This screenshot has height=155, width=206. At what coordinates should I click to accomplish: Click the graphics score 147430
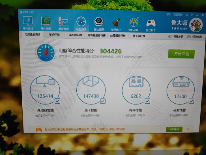tap(91, 96)
